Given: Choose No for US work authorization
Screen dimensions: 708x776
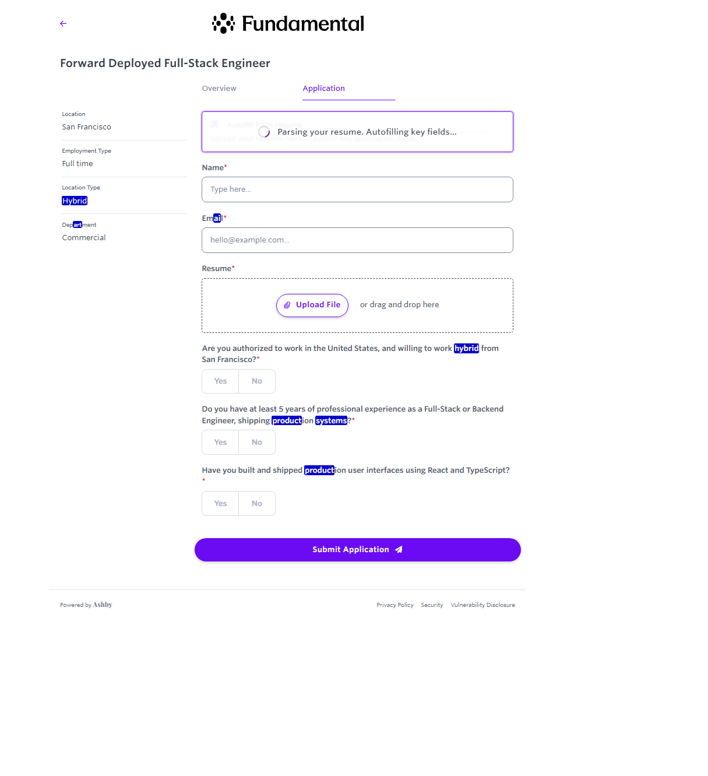Looking at the screenshot, I should [x=257, y=381].
